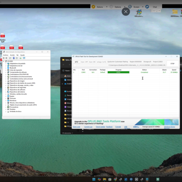Screen dimensions: 182x182
Task: Click the GPW button in Flash Tool
Action: coord(76,62)
